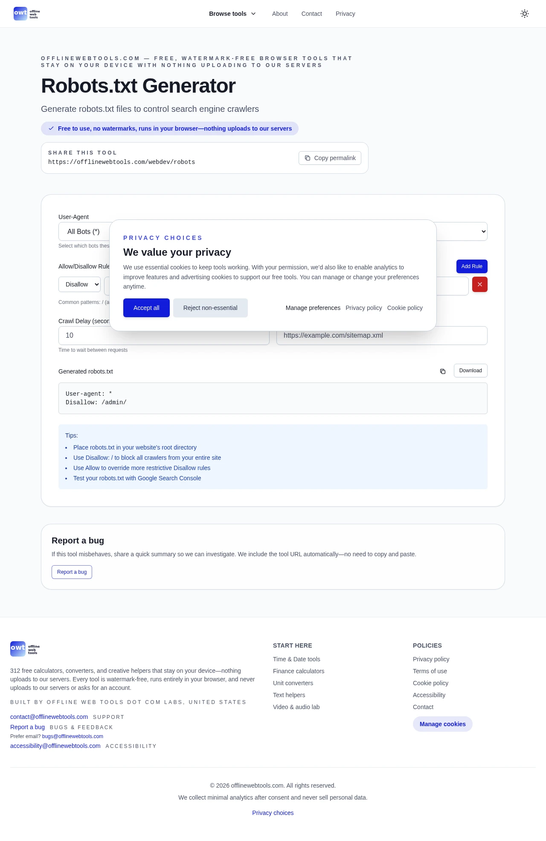The height and width of the screenshot is (841, 546).
Task: Go to Contact in the top navigation
Action: pos(311,14)
